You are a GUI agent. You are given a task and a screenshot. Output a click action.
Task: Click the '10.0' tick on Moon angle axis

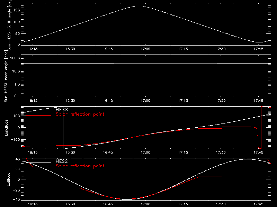(16, 71)
